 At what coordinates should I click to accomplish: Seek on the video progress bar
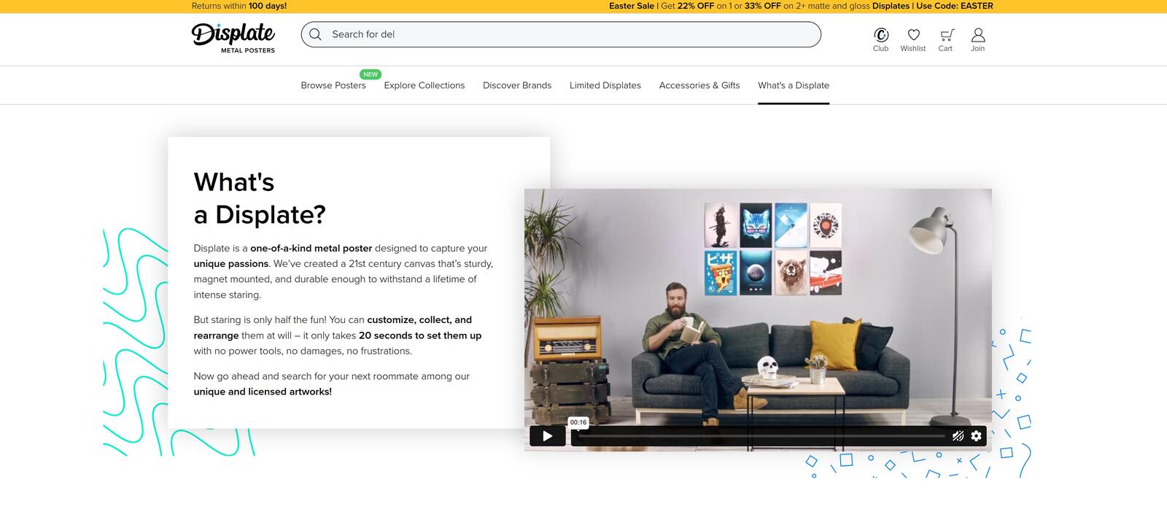pos(759,436)
